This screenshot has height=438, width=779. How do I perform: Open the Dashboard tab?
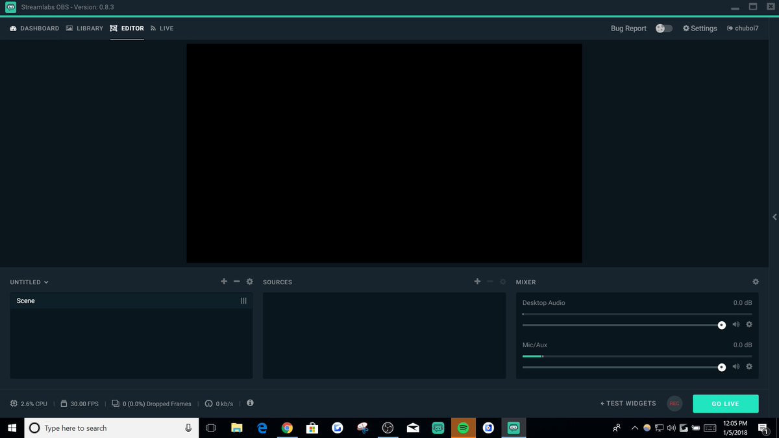click(34, 29)
